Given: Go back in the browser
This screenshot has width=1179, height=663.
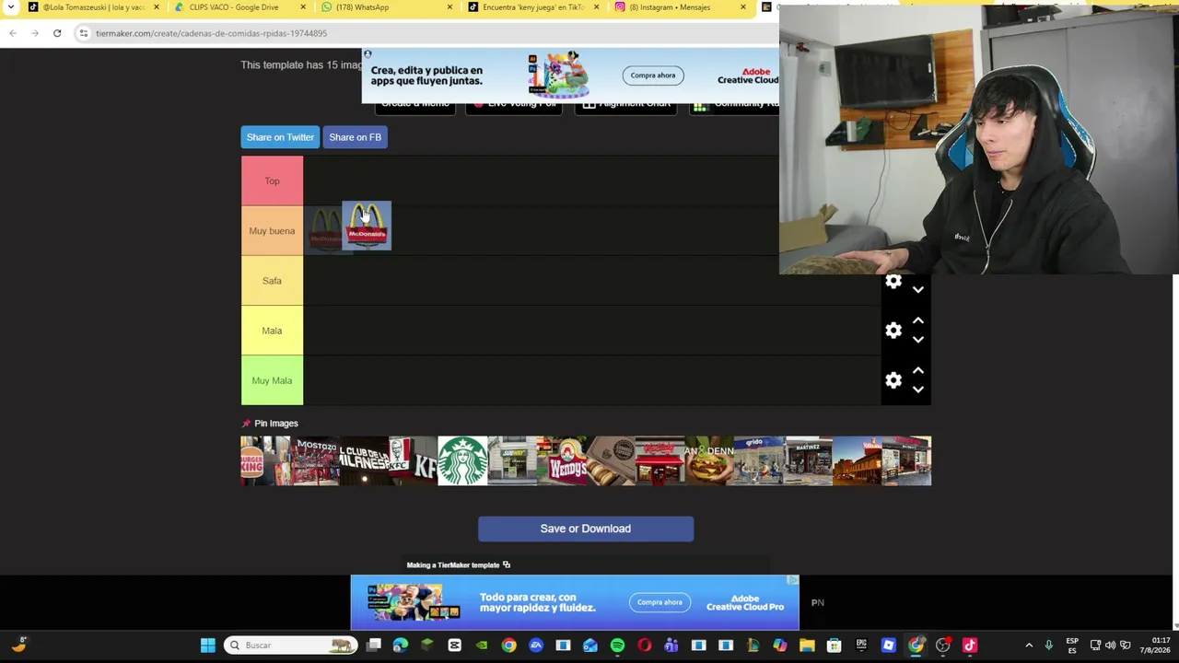Looking at the screenshot, I should tap(13, 33).
